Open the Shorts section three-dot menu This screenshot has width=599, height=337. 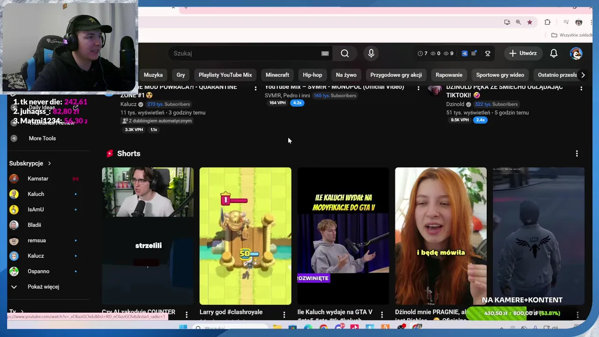tap(577, 154)
